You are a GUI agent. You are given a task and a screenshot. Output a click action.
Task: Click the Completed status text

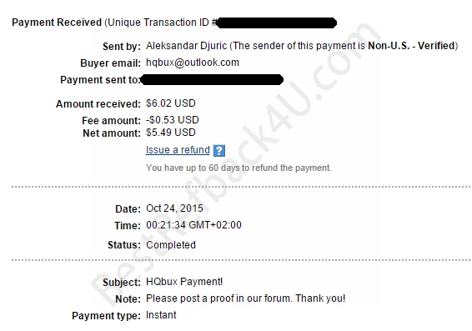(171, 245)
